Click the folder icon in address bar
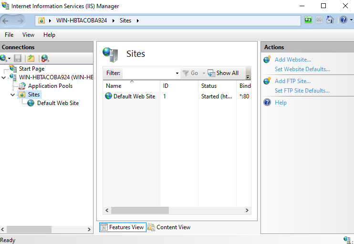This screenshot has height=244, width=354. click(42, 21)
